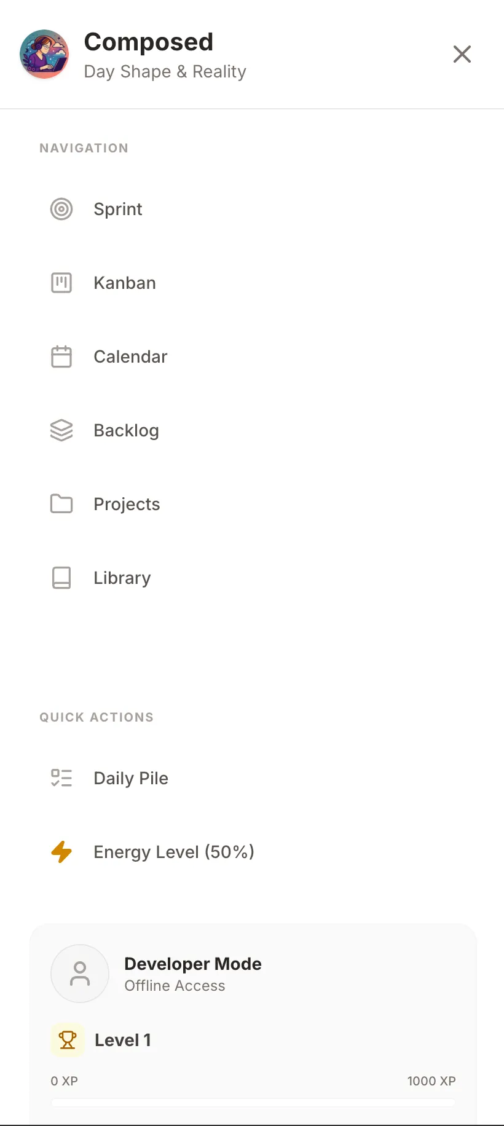
Task: Click the Developer Mode user avatar icon
Action: 80,974
